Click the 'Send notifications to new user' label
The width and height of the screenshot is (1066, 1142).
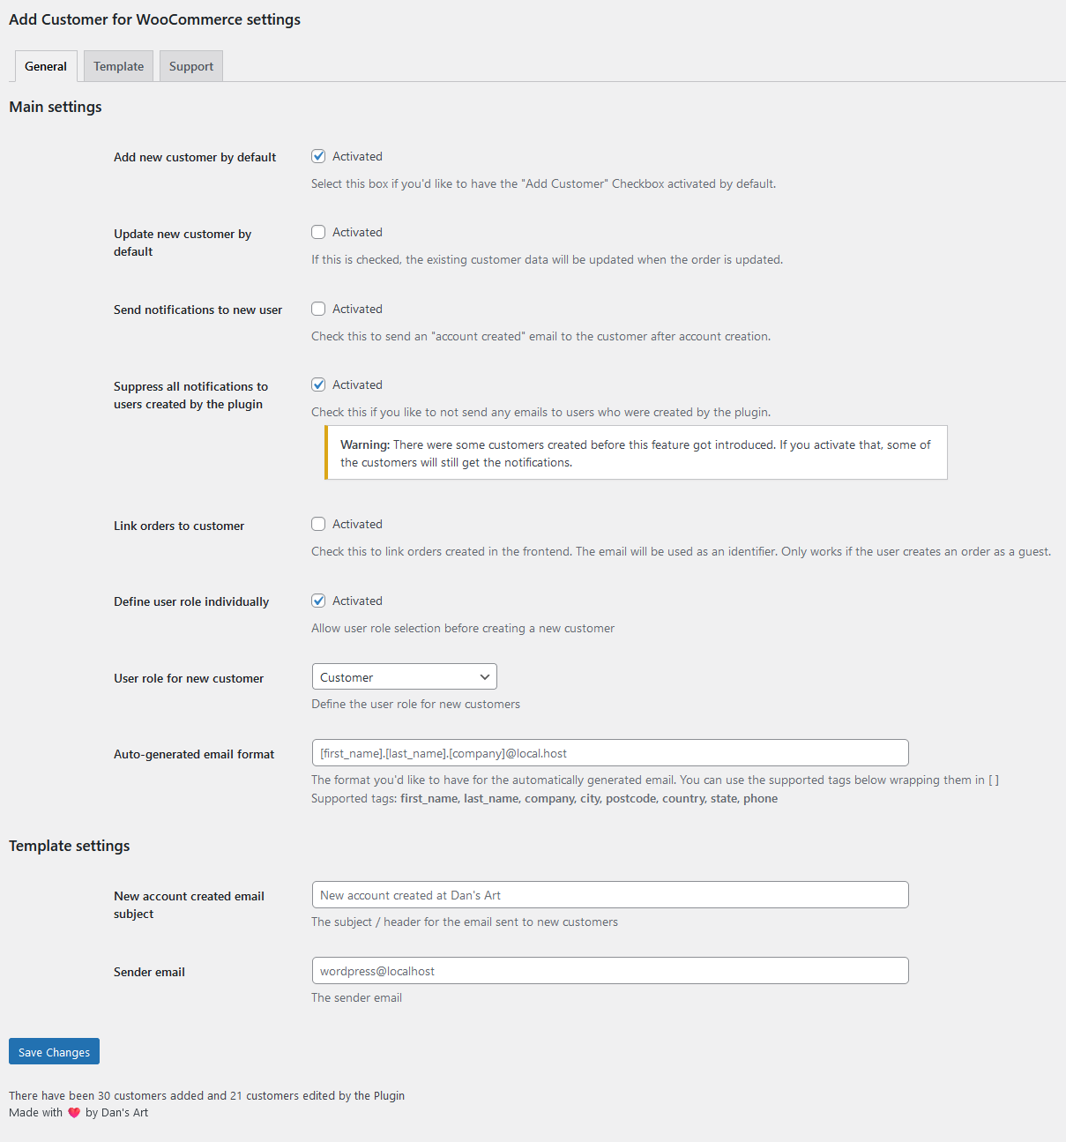pos(198,310)
